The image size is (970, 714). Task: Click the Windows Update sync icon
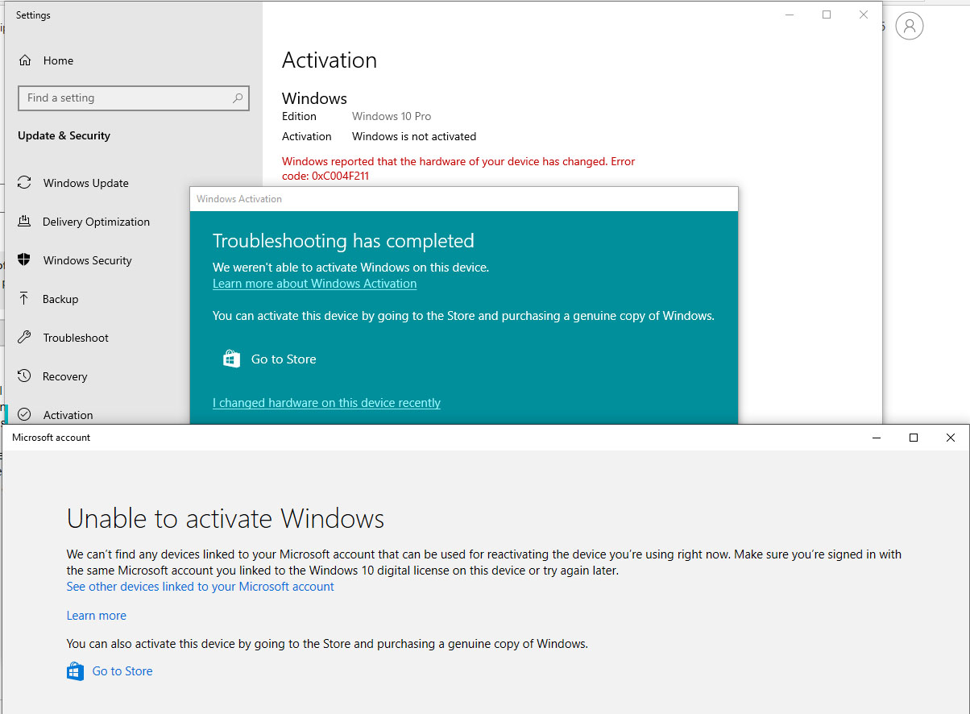coord(25,183)
